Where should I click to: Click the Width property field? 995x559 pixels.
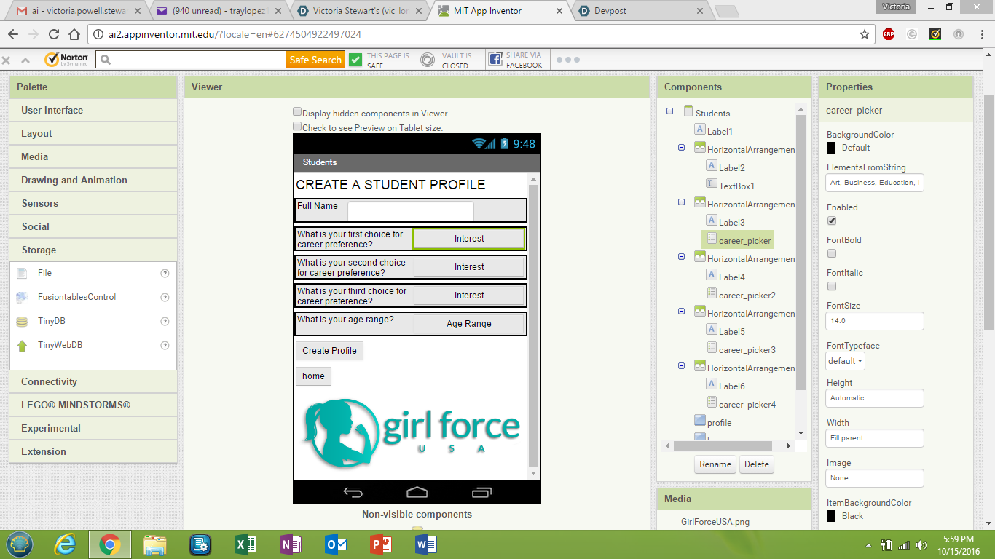tap(874, 437)
